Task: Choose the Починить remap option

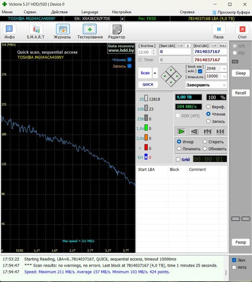Action: pos(179,149)
